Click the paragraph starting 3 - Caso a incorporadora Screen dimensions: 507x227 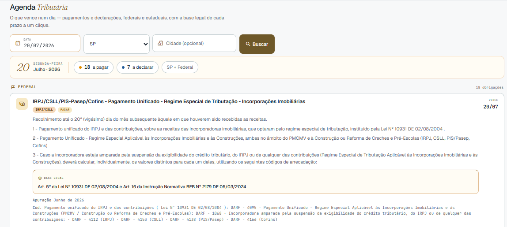[255, 158]
